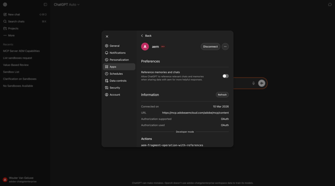Click the Refresh button in Information
The image size is (335, 186).
(222, 95)
